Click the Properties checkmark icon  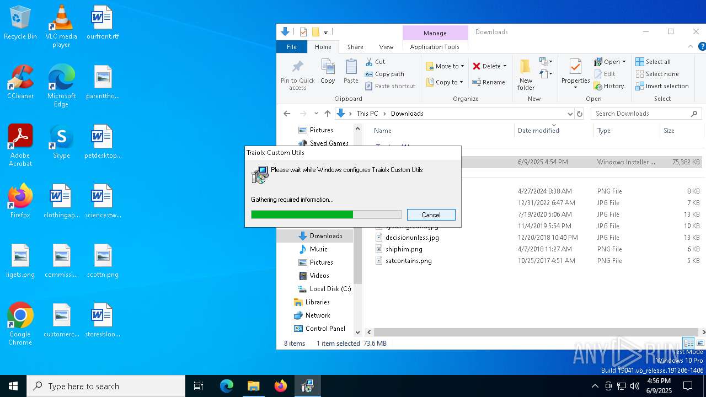tap(575, 67)
